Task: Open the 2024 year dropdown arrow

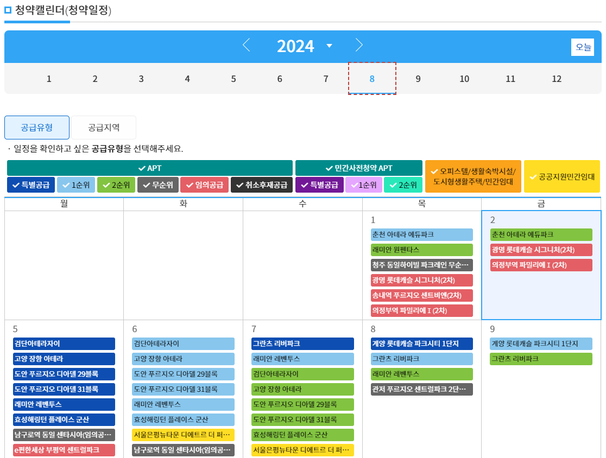Action: [329, 46]
